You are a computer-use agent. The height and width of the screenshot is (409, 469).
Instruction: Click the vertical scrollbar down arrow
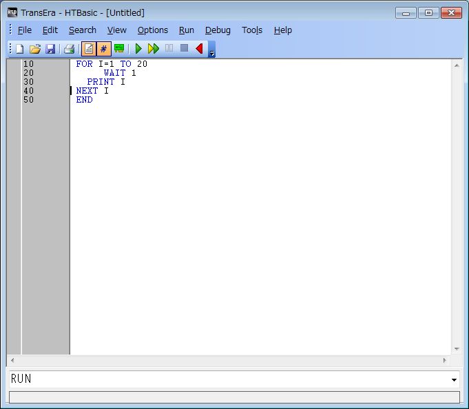tap(456, 349)
